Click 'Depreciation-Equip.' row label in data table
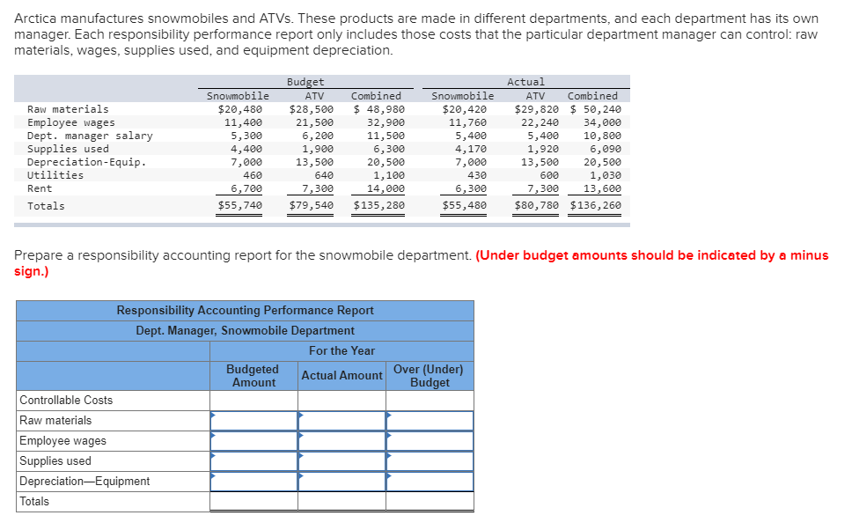Image resolution: width=852 pixels, height=530 pixels. pos(87,162)
